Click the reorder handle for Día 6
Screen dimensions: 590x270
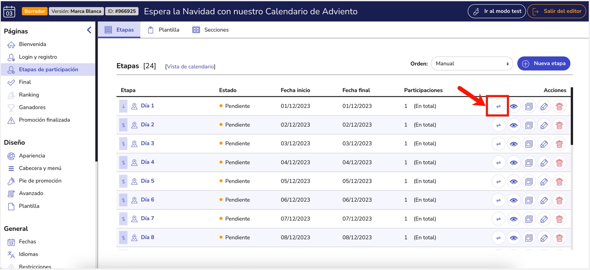[x=123, y=200]
